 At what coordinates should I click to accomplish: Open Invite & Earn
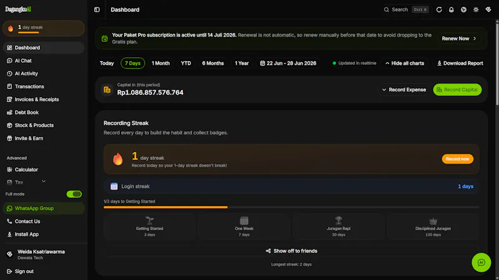pos(44,138)
